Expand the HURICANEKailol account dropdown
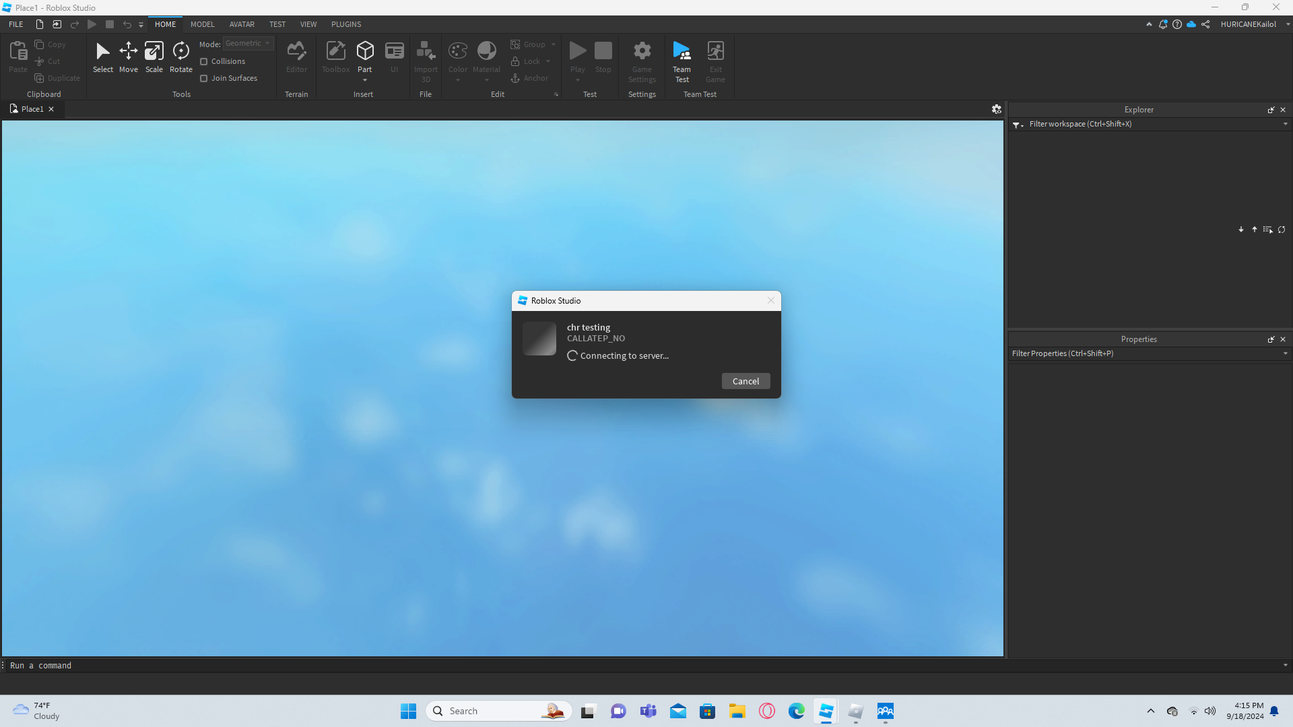 tap(1288, 24)
